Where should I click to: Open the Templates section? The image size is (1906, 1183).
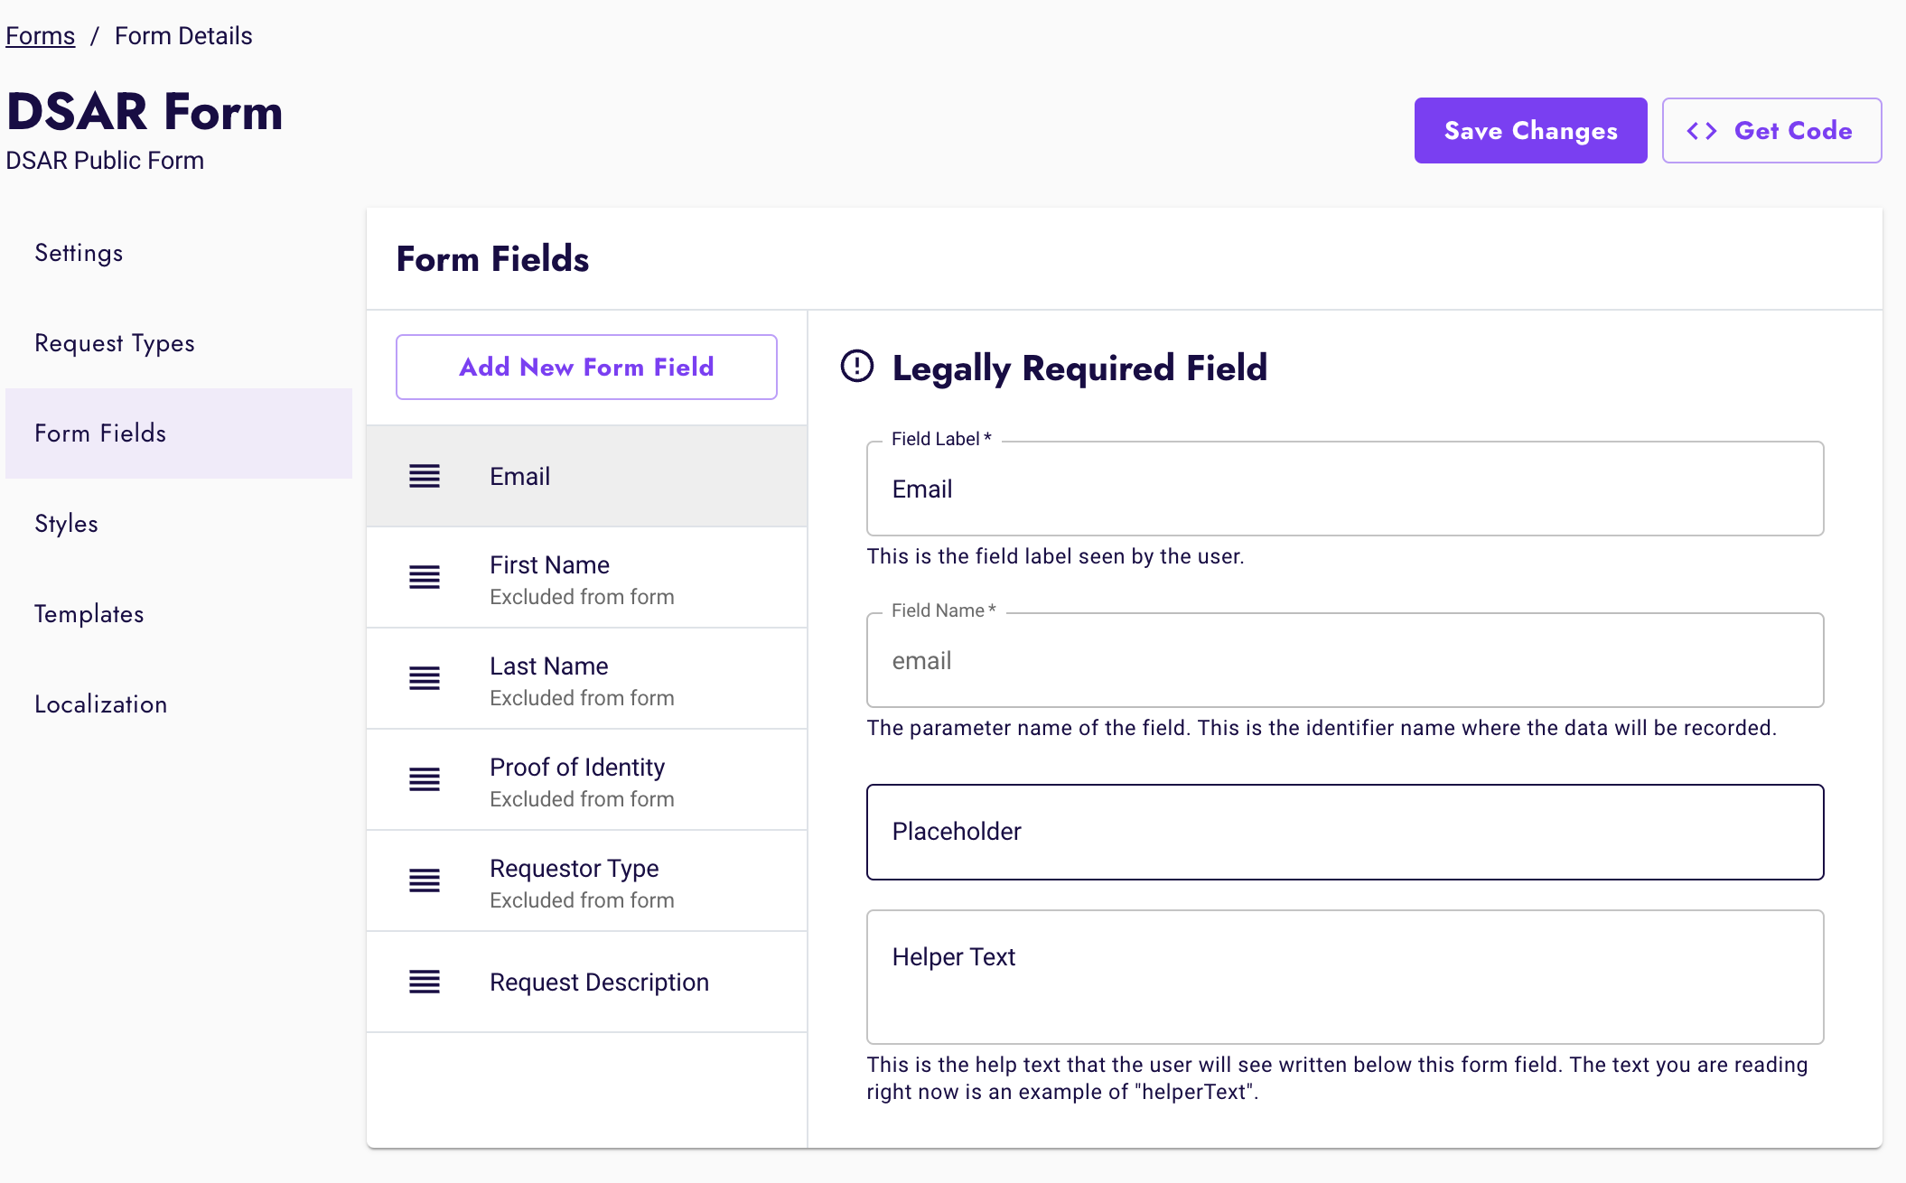pyautogui.click(x=89, y=614)
